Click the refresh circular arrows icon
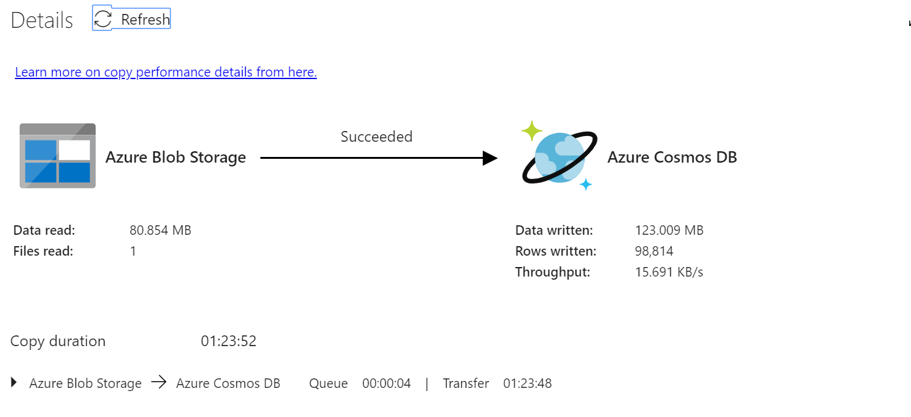 [102, 18]
